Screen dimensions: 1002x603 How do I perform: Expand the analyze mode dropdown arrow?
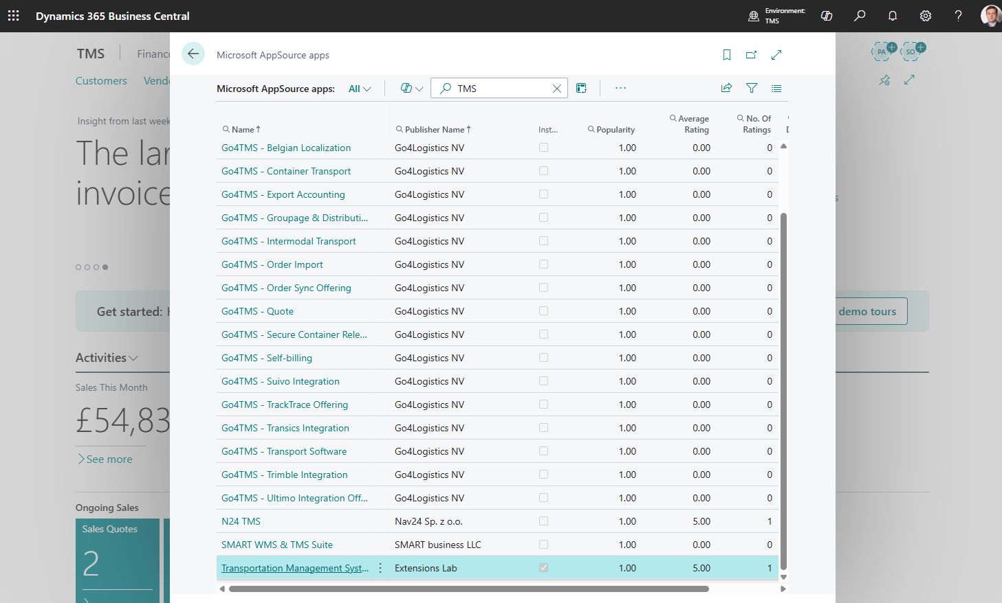[419, 89]
